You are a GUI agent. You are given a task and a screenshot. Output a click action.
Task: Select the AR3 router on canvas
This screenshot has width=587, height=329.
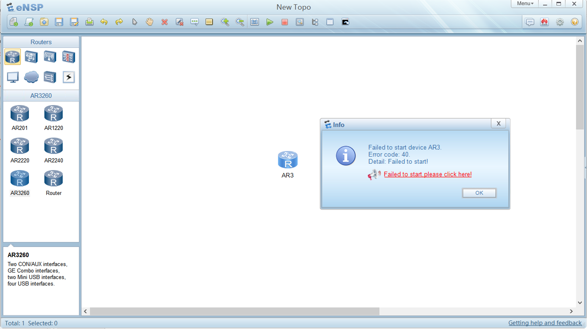coord(287,160)
